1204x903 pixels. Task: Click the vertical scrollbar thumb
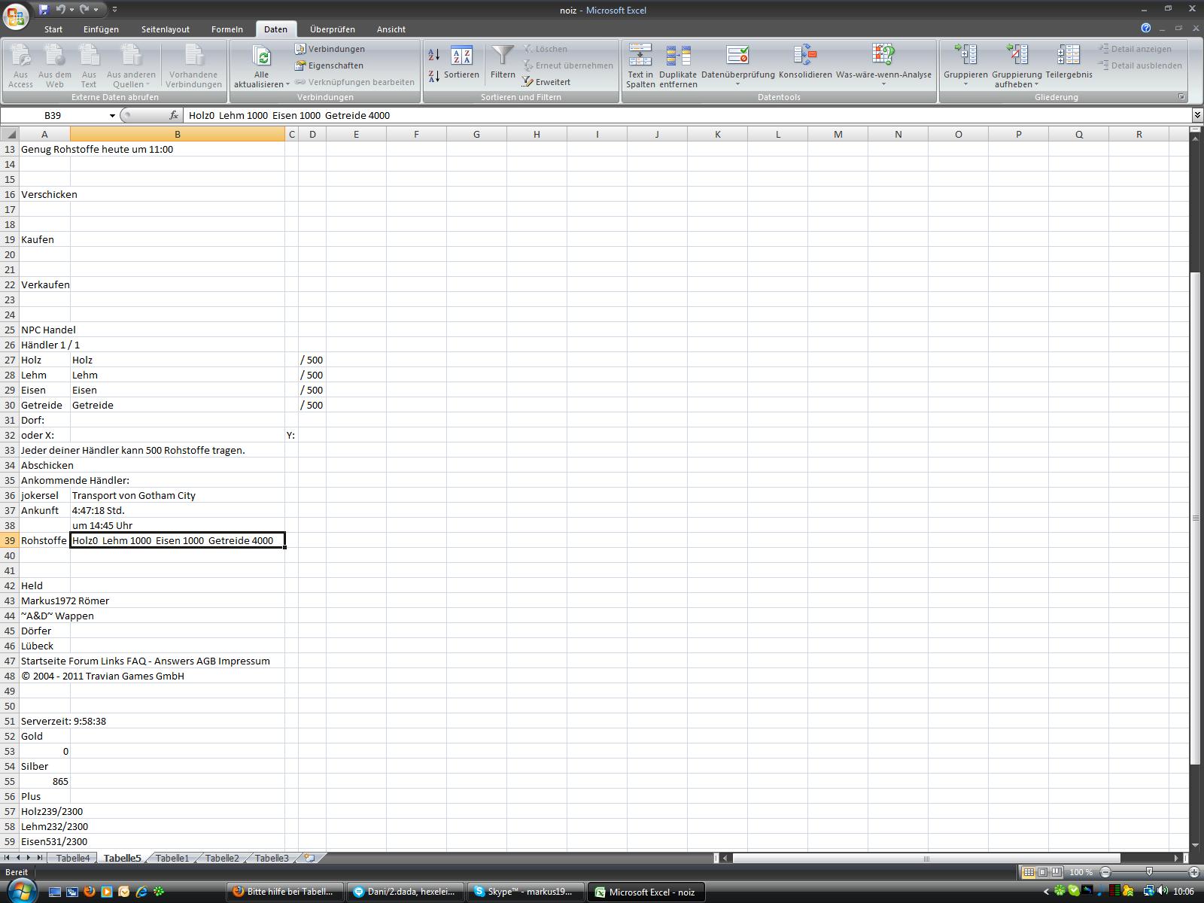pos(1195,518)
